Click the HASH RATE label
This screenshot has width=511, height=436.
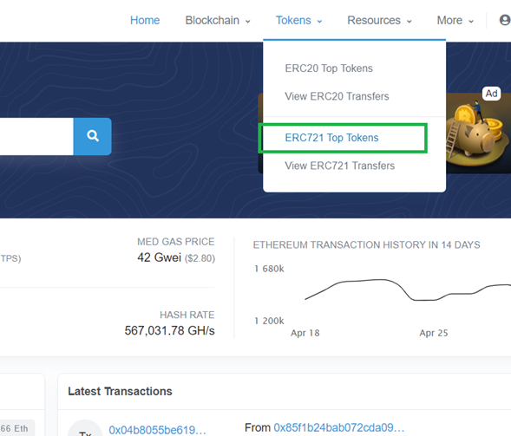187,315
